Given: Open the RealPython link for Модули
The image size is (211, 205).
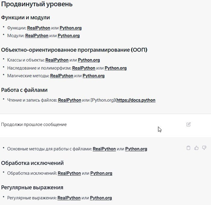Looking at the screenshot, I should click(37, 36).
